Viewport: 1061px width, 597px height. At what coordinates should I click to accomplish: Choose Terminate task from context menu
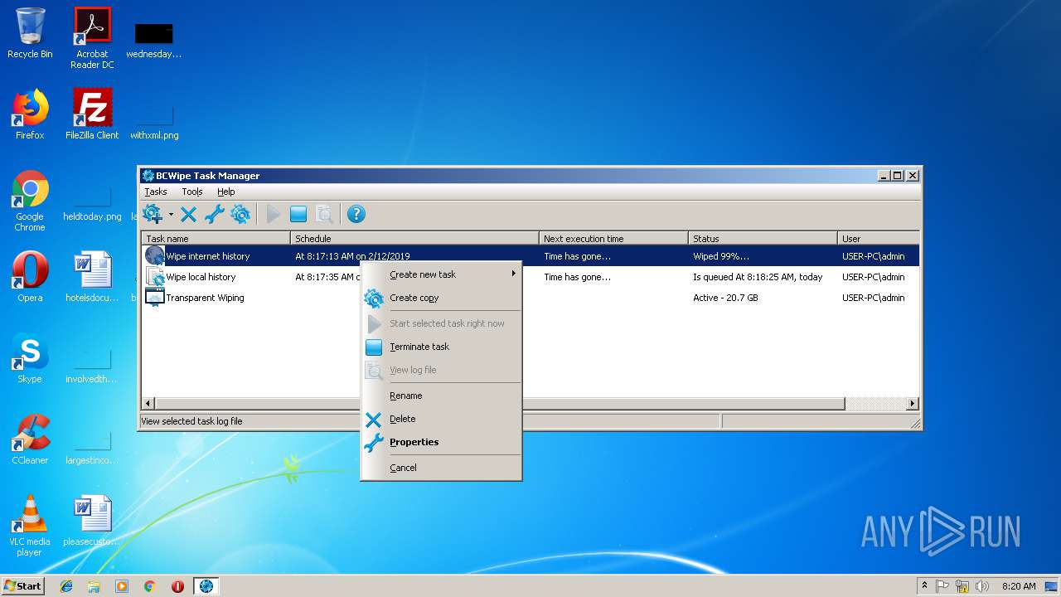(441, 347)
